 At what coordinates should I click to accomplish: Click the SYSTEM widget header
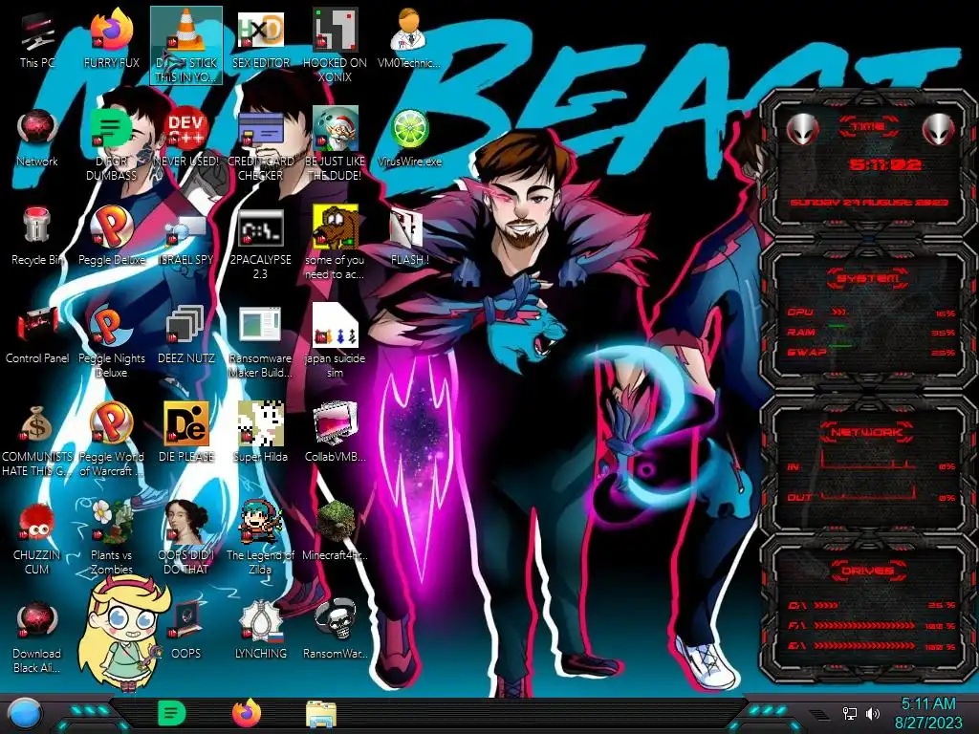(868, 278)
